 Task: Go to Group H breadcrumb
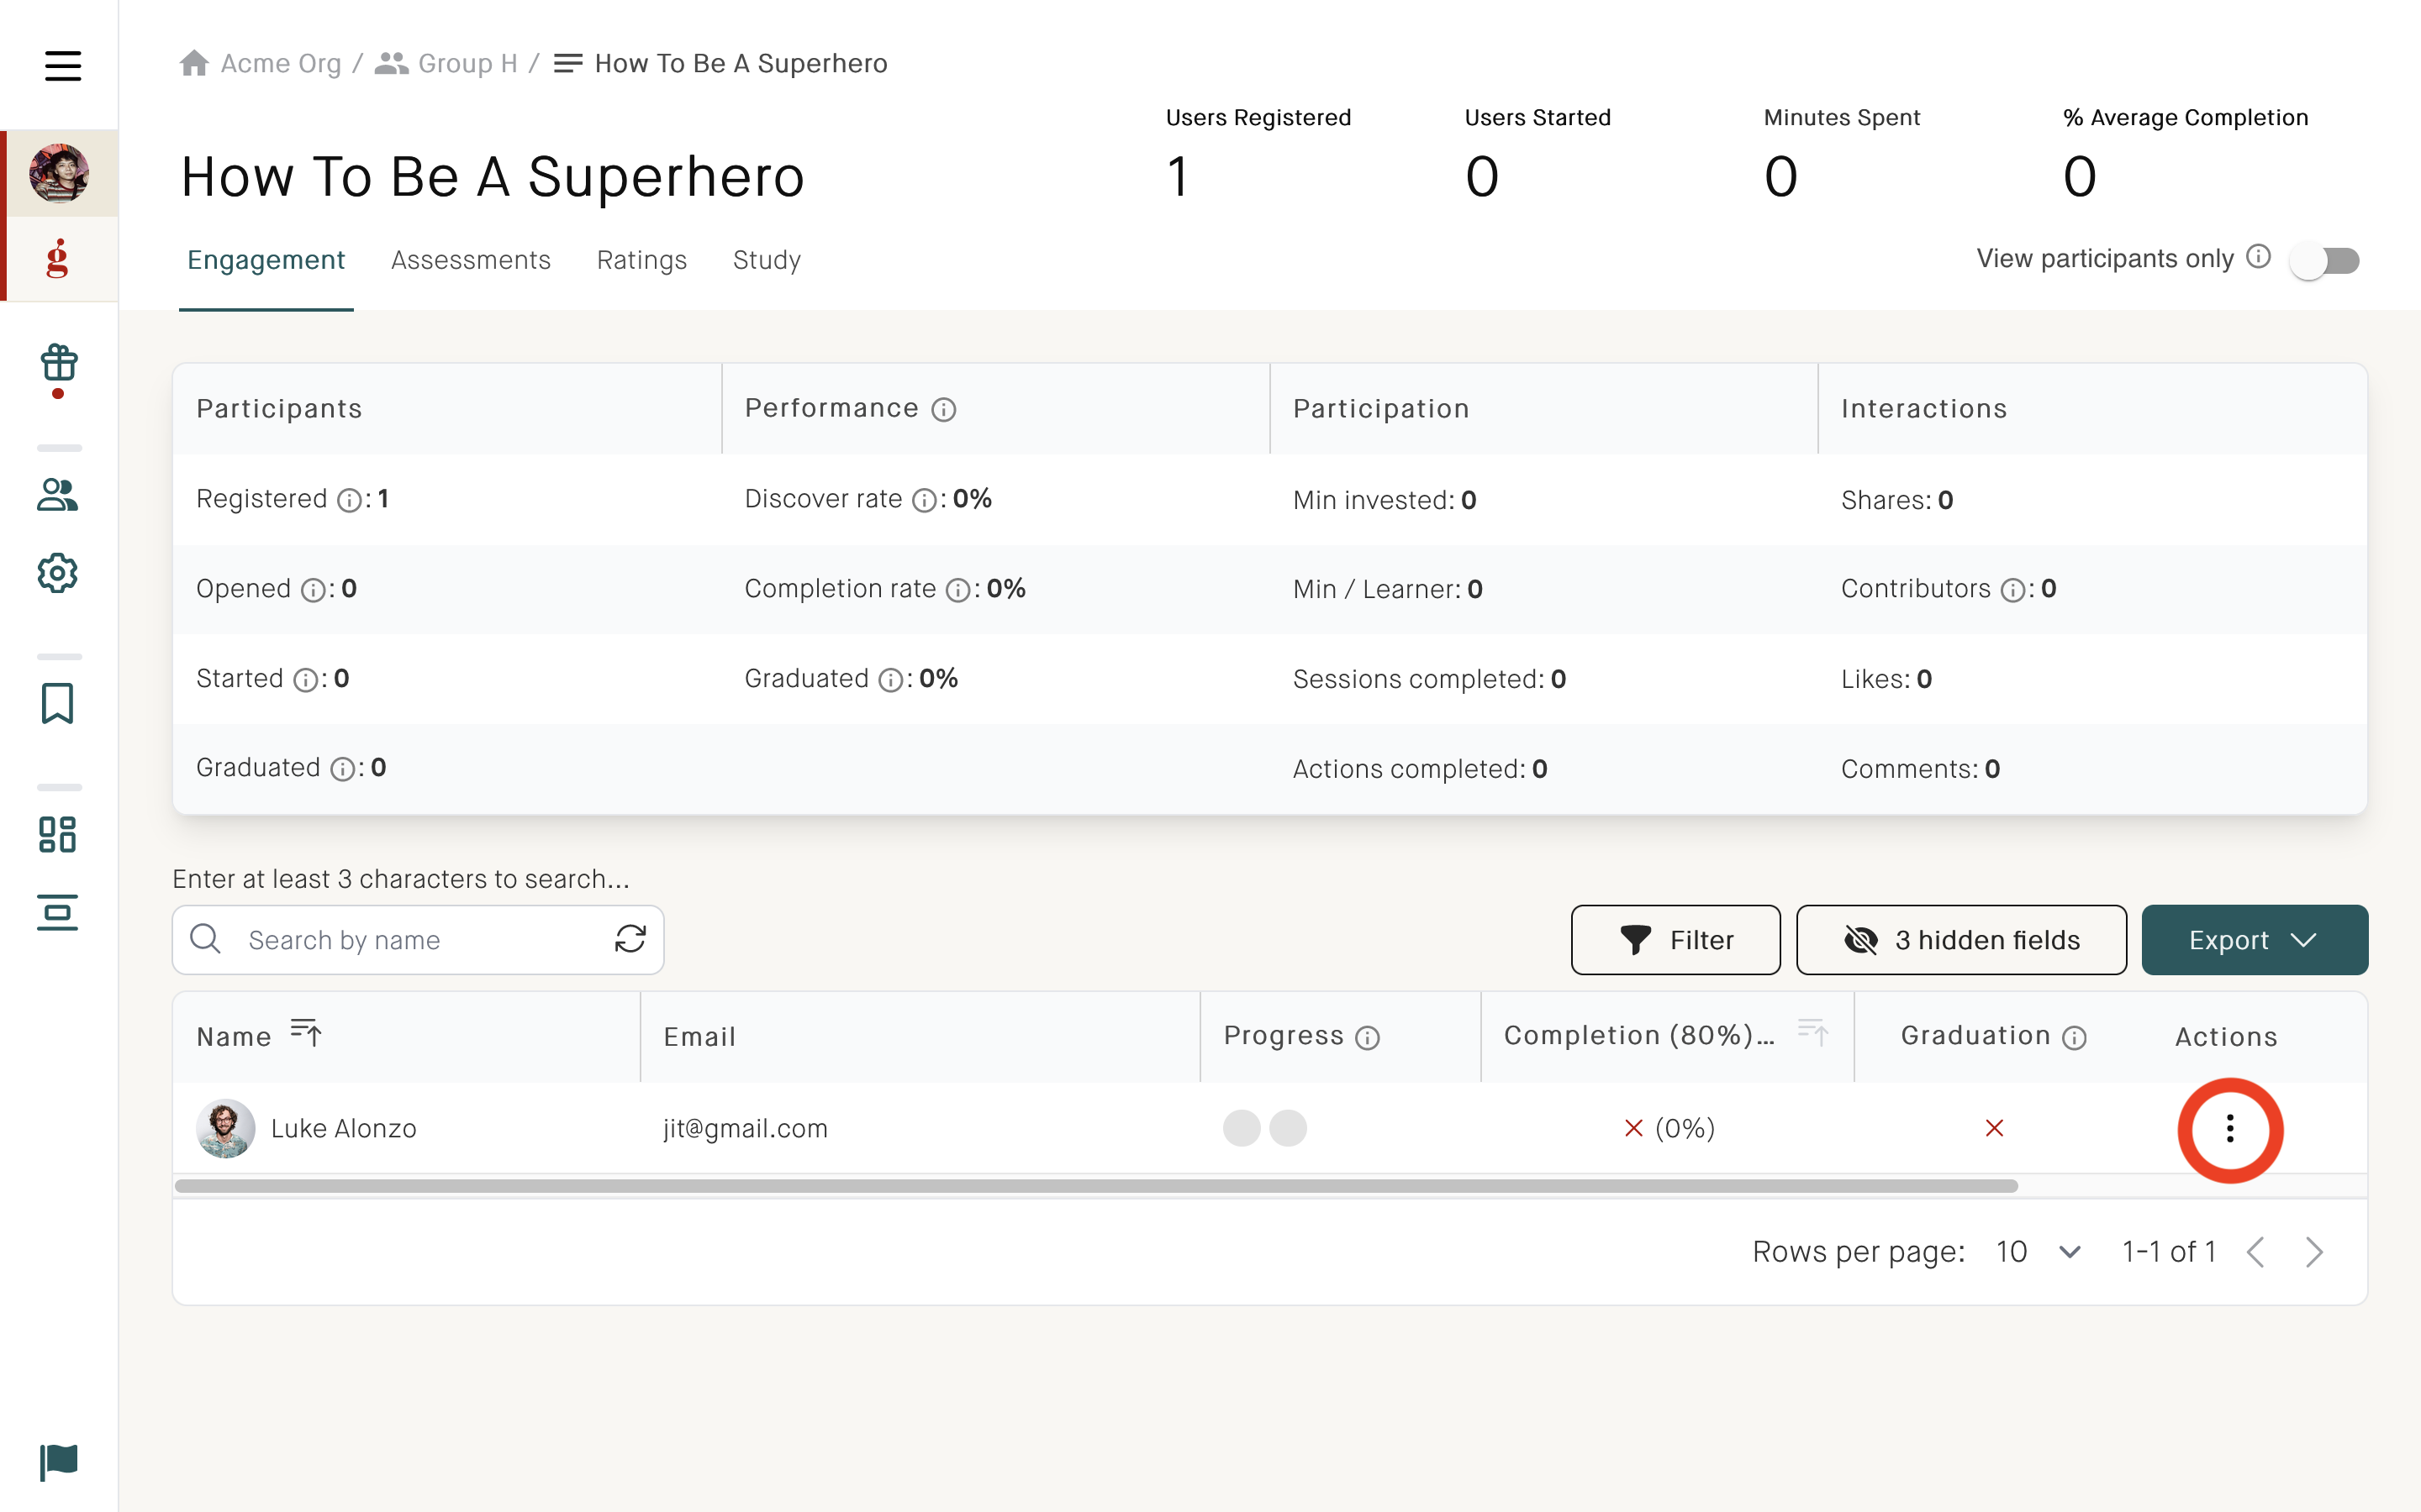click(x=446, y=63)
